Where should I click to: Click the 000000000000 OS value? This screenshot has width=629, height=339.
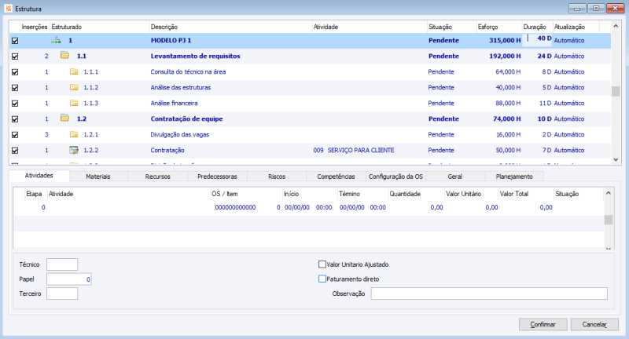(x=235, y=207)
